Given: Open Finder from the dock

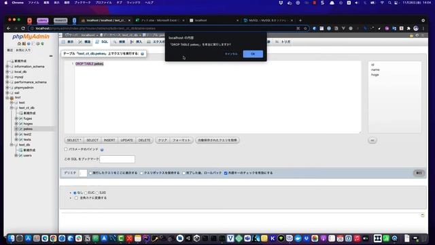Looking at the screenshot, I should [11, 238].
